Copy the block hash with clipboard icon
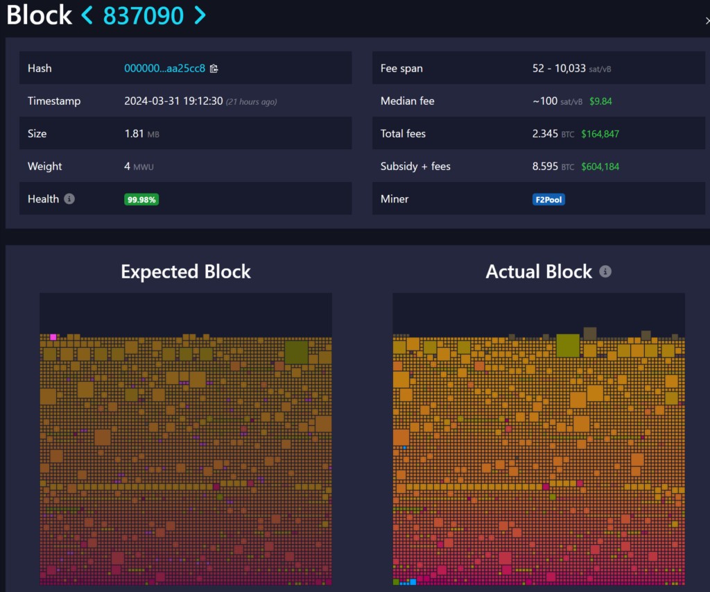The image size is (710, 592). coord(214,69)
